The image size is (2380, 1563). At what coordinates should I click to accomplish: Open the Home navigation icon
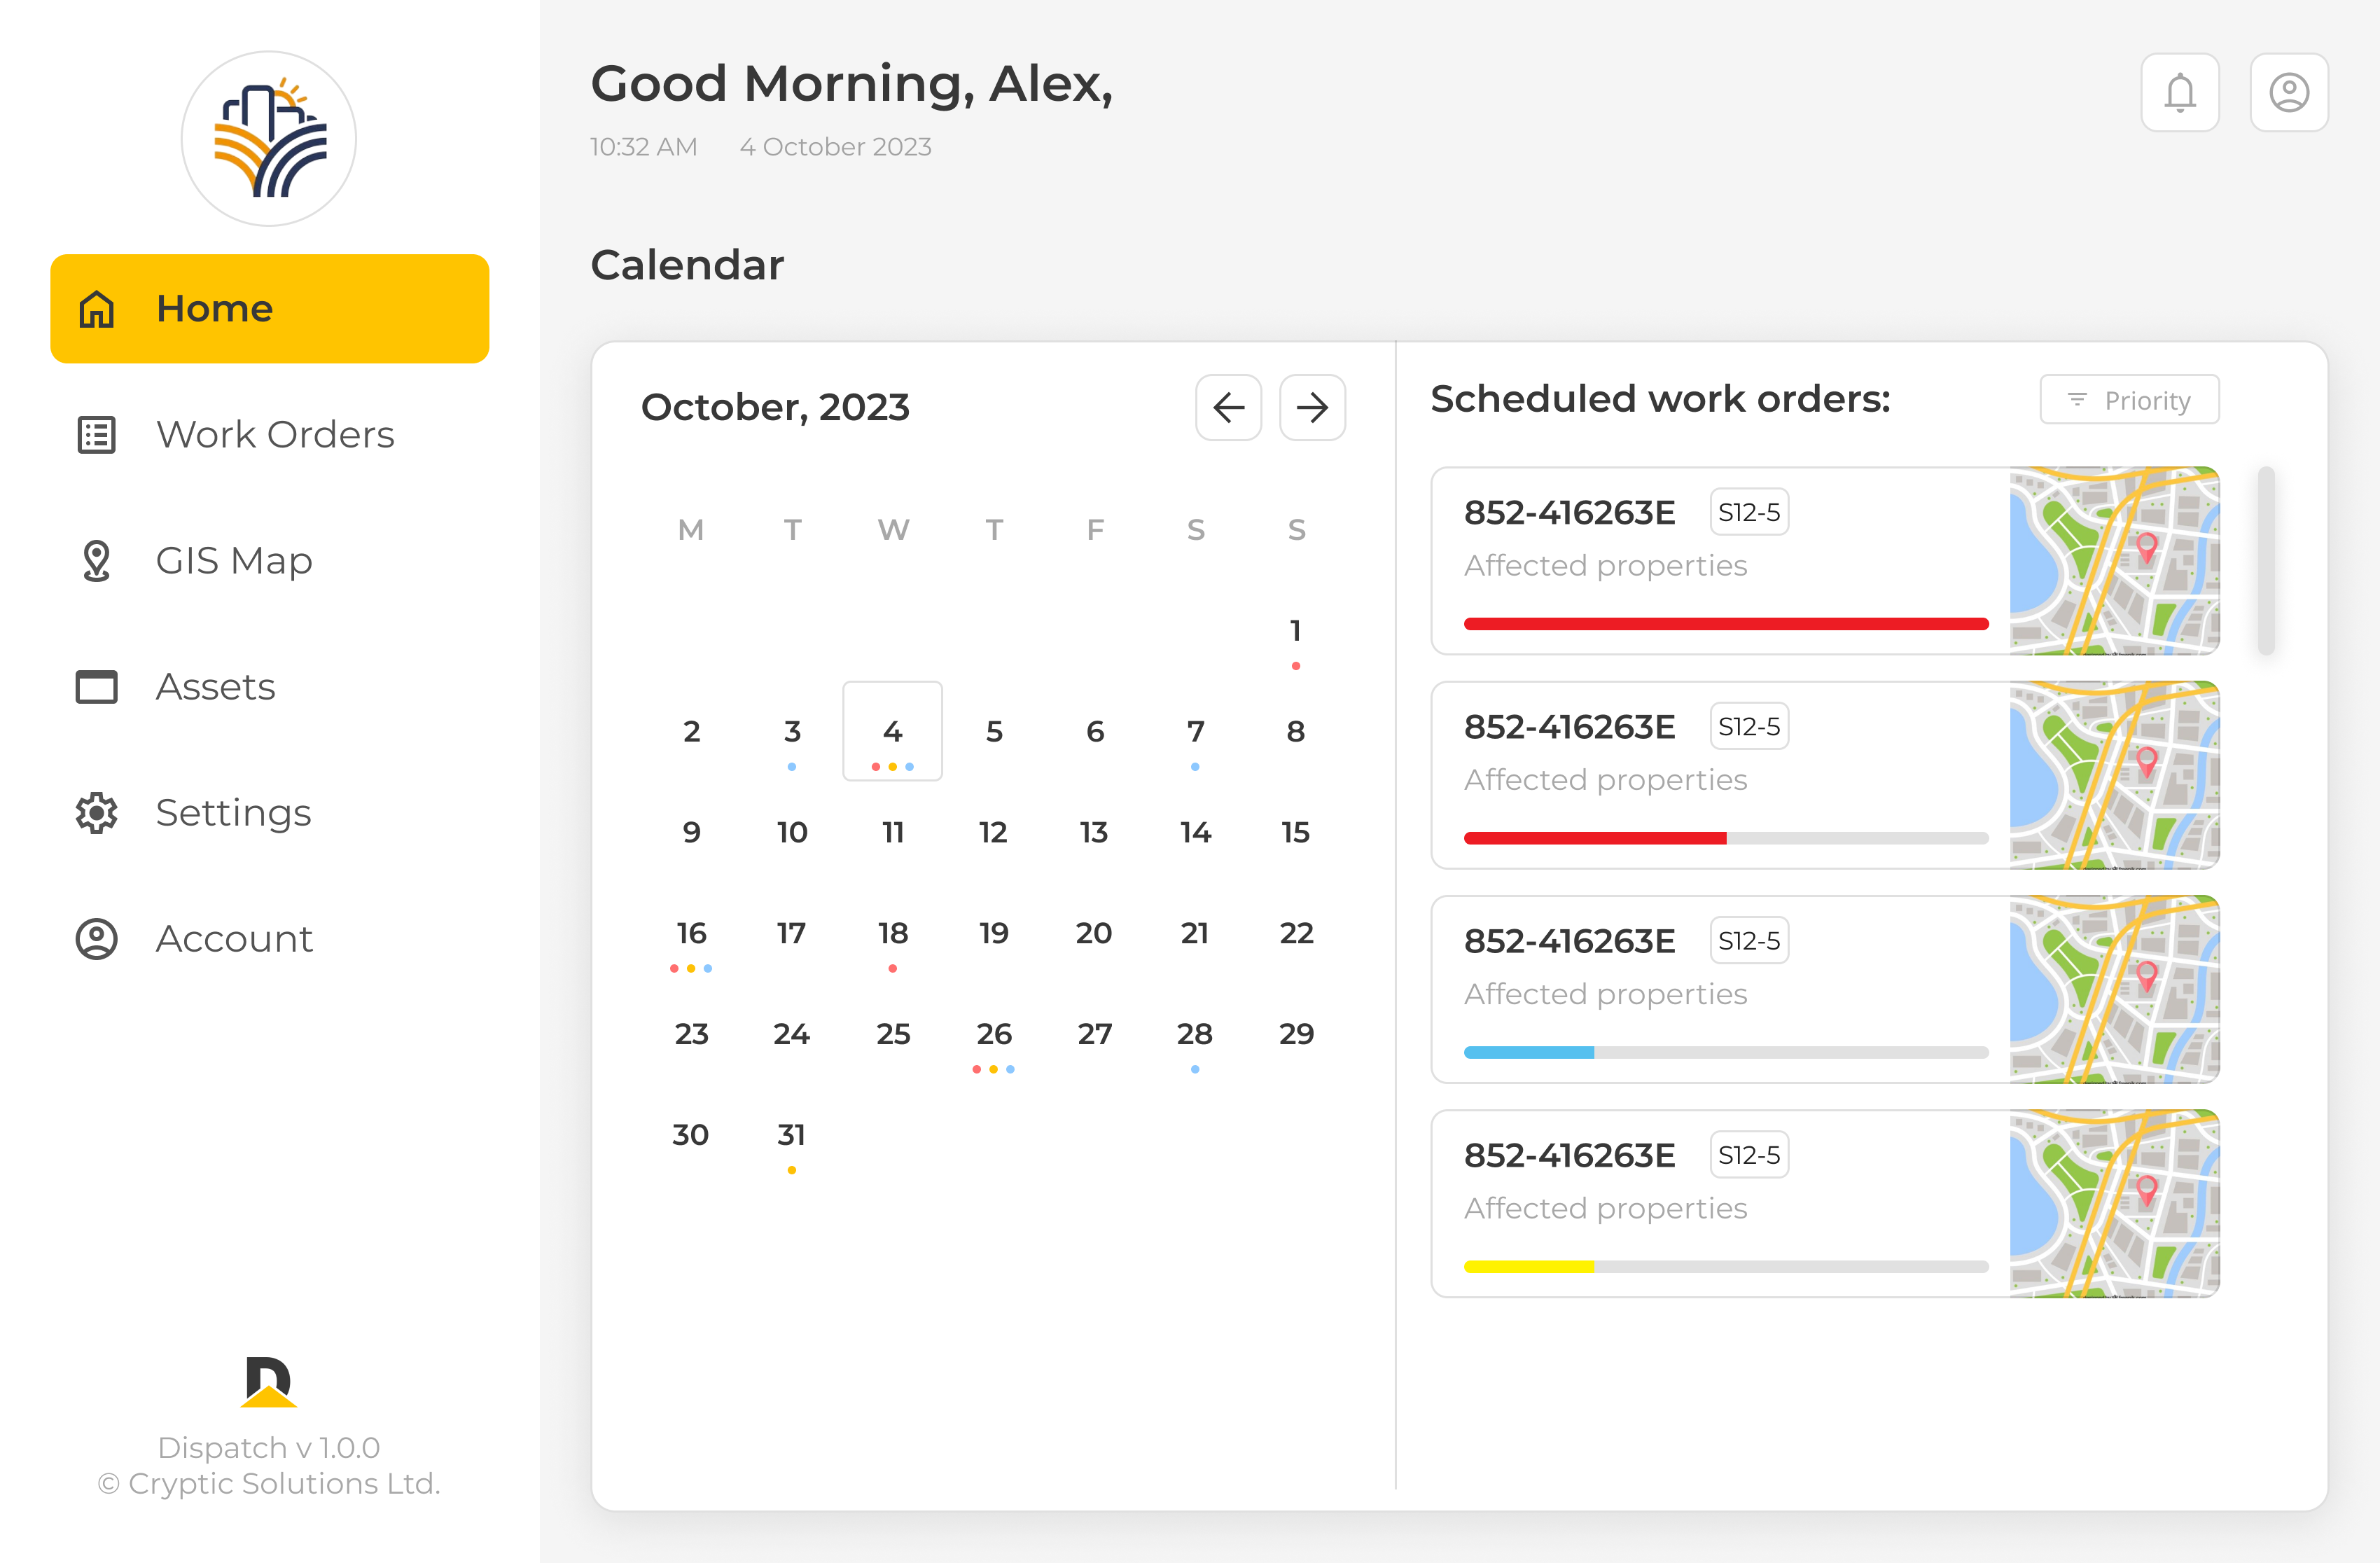click(96, 310)
